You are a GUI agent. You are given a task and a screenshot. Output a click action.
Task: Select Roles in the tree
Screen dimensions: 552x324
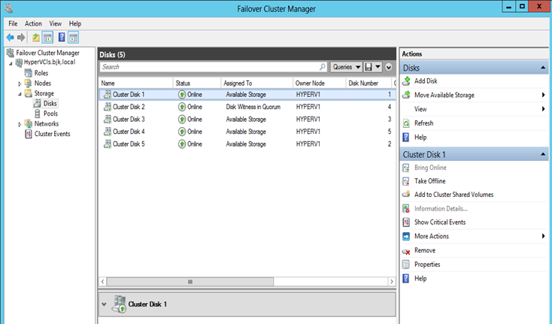pyautogui.click(x=41, y=73)
